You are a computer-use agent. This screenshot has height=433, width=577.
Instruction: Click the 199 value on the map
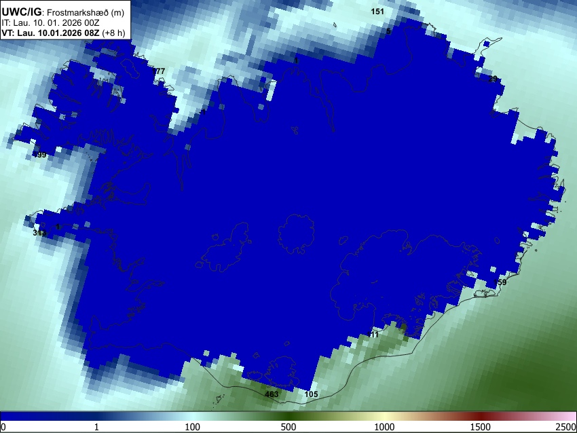point(40,155)
